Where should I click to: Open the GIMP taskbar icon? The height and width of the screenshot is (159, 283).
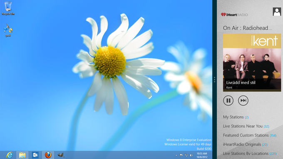click(x=61, y=155)
